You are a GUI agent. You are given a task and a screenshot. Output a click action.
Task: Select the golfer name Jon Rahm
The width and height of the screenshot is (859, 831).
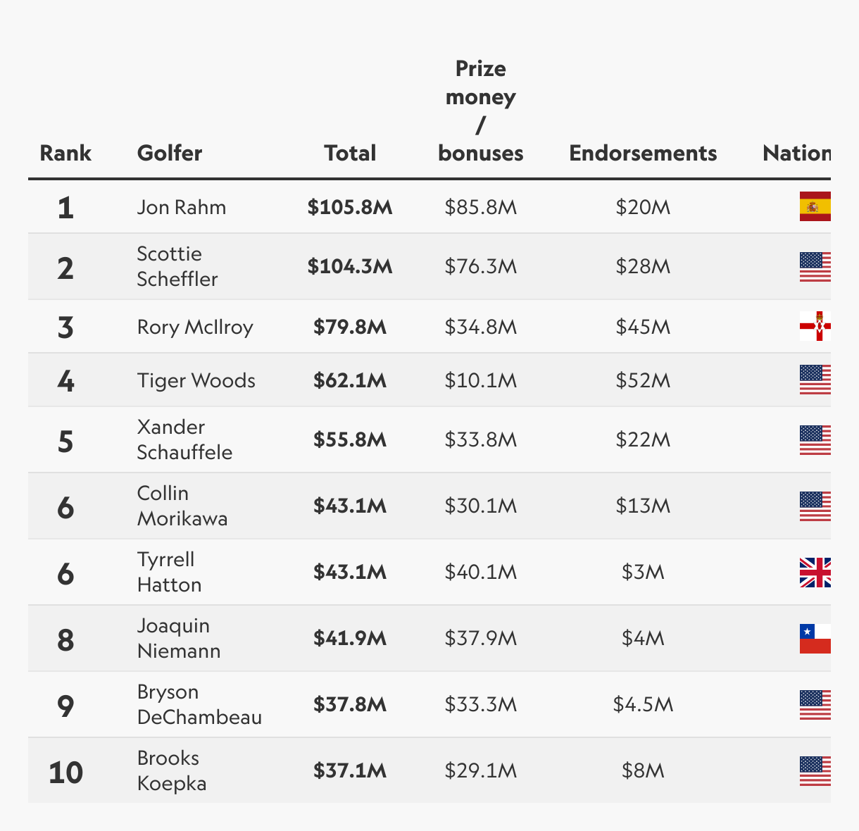point(182,207)
